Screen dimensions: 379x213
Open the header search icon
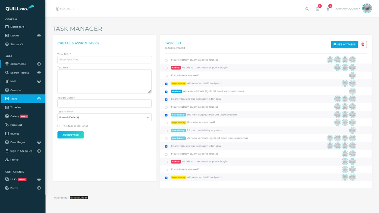tap(307, 9)
